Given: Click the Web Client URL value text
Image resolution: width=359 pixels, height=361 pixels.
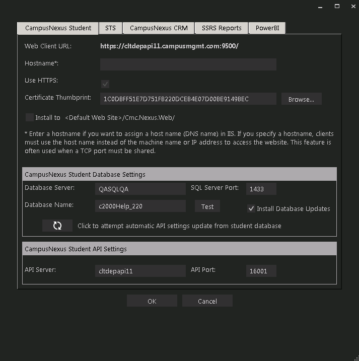Looking at the screenshot, I should [x=169, y=46].
